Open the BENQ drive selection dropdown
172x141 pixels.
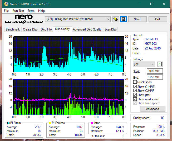pos(78,19)
